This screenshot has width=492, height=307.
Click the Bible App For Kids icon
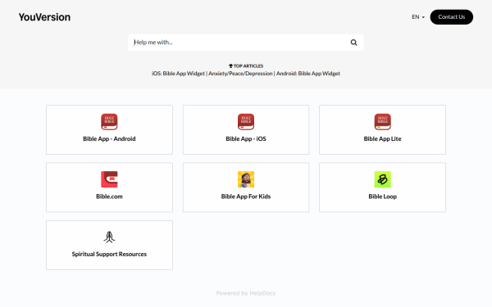pyautogui.click(x=246, y=179)
